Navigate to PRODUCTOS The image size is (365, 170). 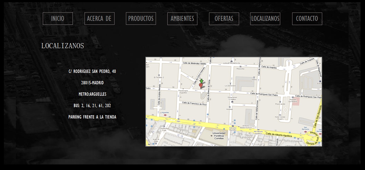click(141, 19)
